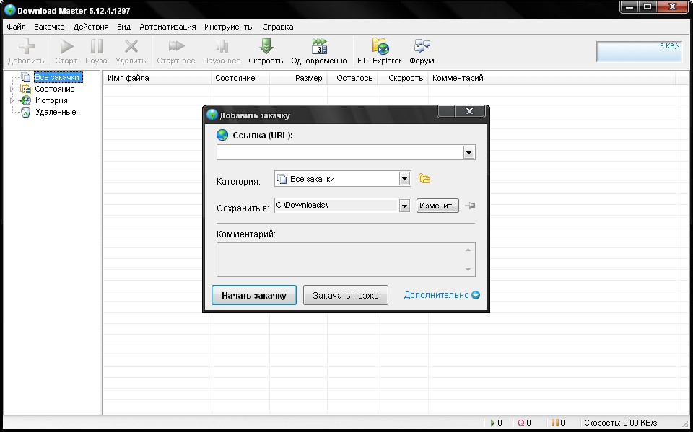Viewport: 693px width, 432px height.
Task: Click the Скорость: 0,00 KB/s status text
Action: click(621, 423)
